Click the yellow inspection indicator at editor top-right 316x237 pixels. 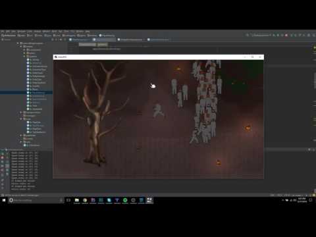pos(315,47)
